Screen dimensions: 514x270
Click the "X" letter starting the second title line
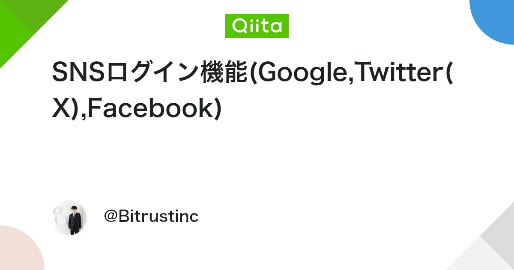click(x=60, y=108)
